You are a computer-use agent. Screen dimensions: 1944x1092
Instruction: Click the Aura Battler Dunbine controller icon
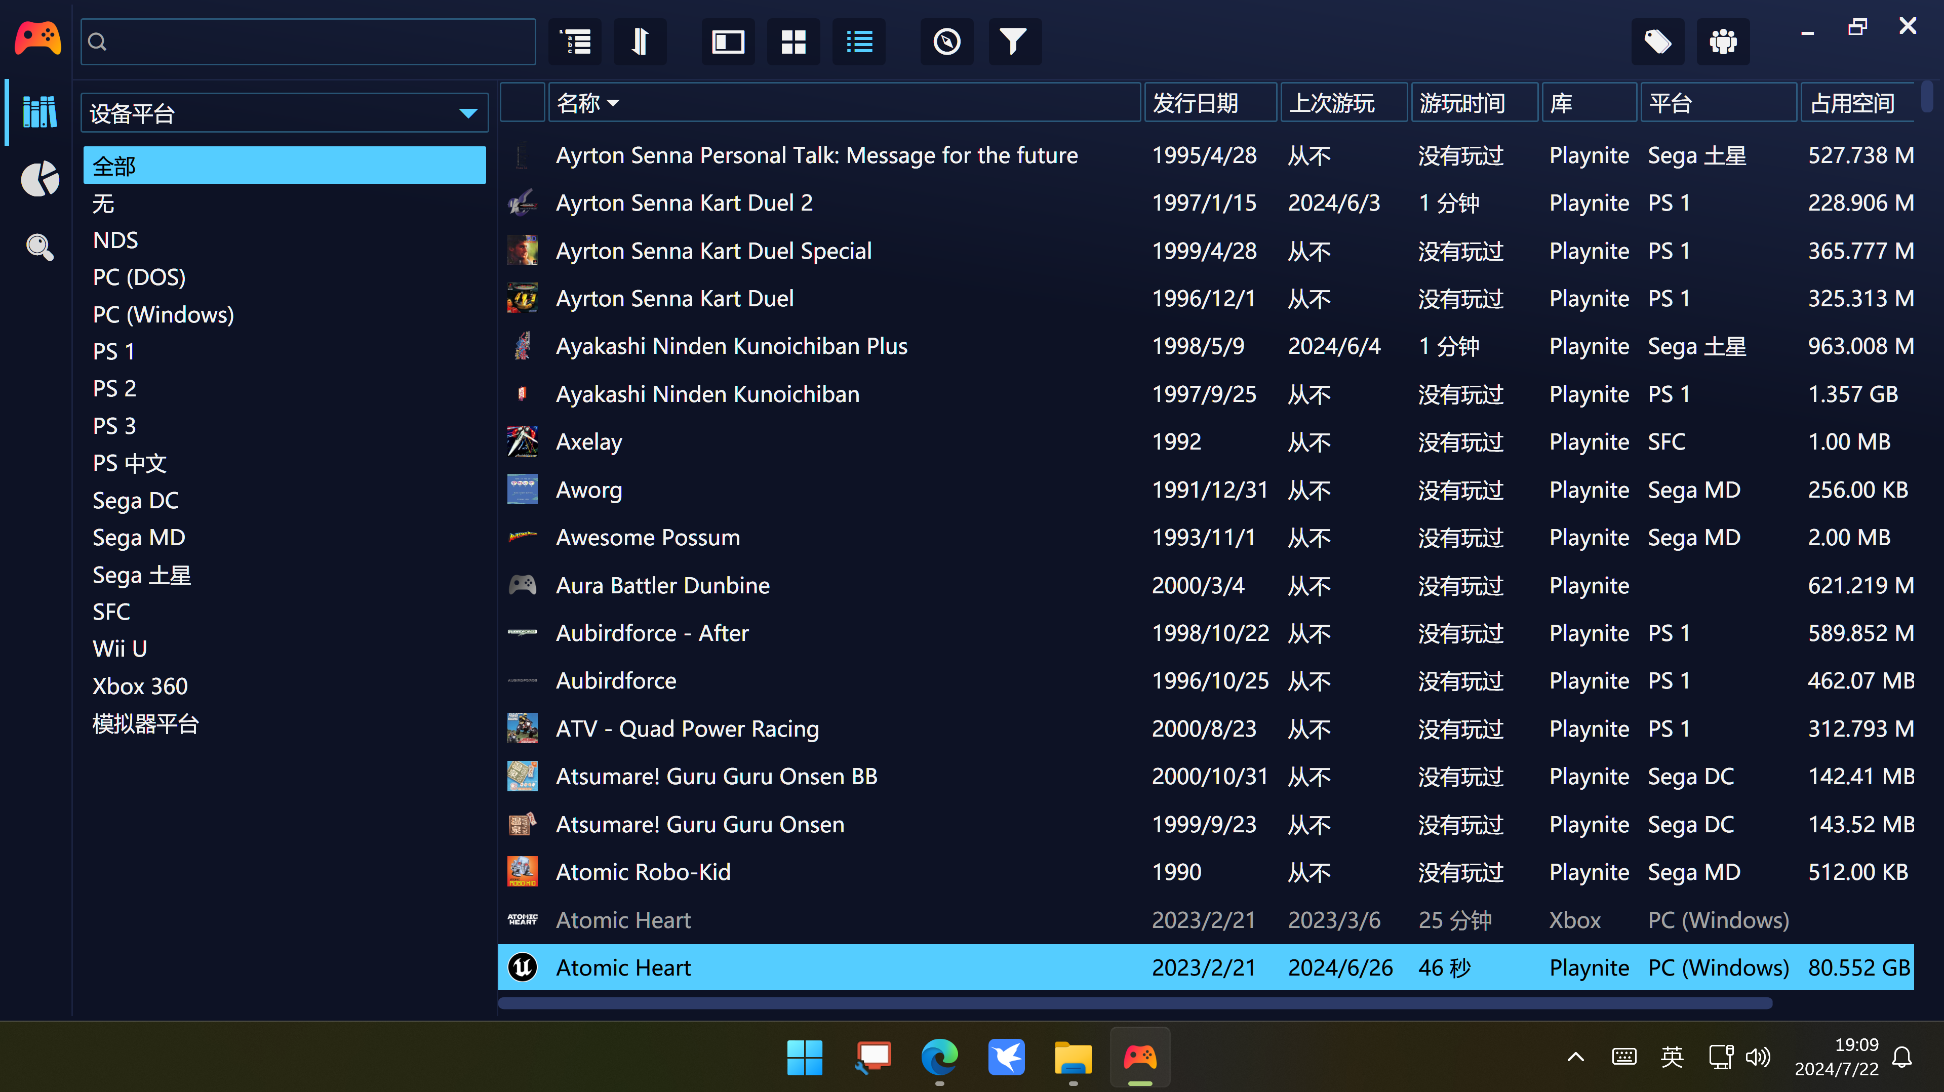[x=522, y=585]
